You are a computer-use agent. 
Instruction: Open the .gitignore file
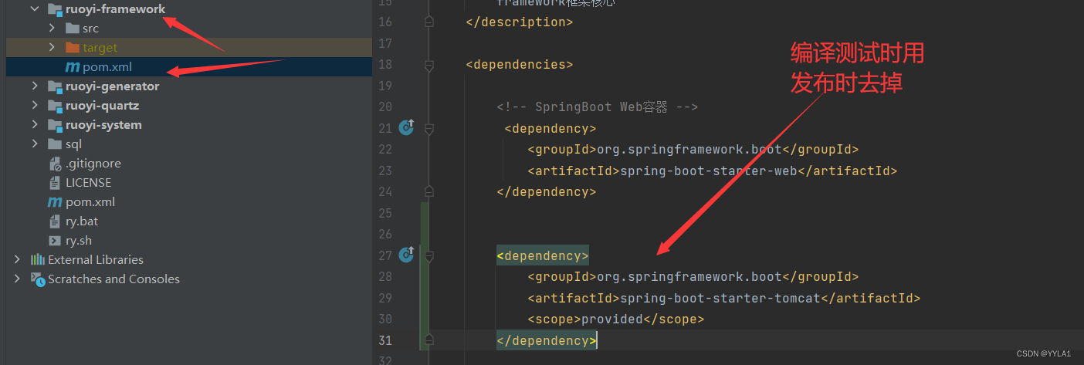pyautogui.click(x=93, y=164)
